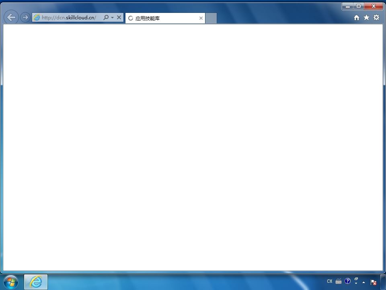
Task: Open the address bar autocomplete dropdown arrow
Action: click(112, 17)
